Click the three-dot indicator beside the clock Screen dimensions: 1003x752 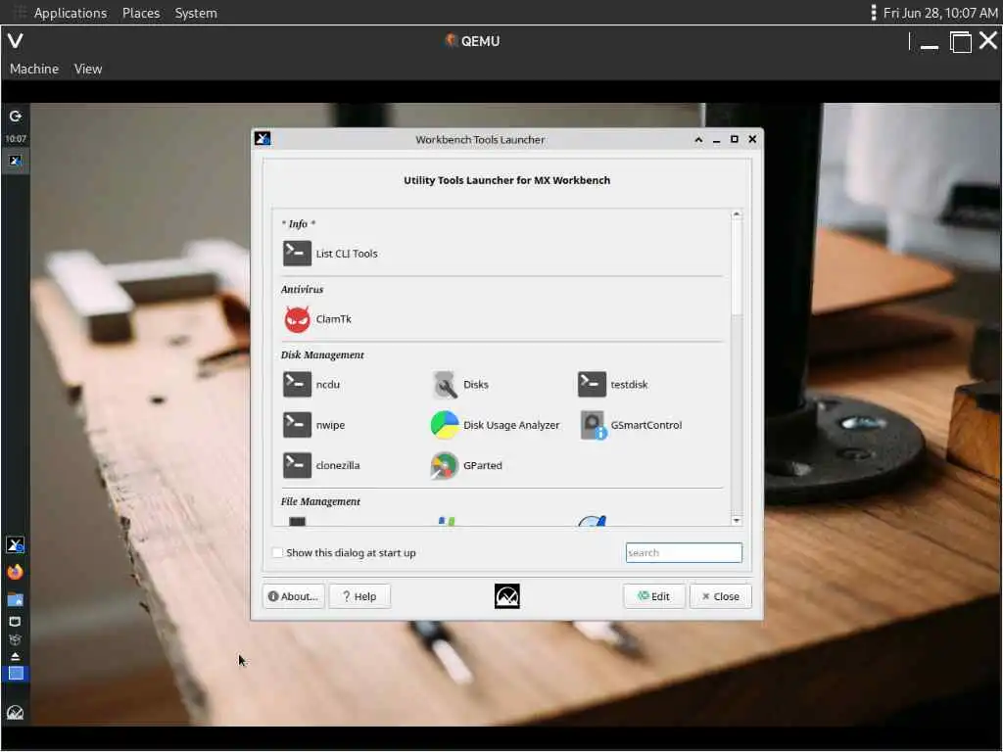pos(873,13)
